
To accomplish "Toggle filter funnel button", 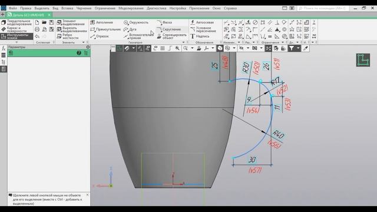I will point(292,48).
